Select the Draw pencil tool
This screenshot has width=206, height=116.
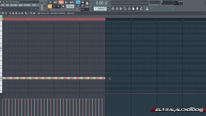pos(10,13)
